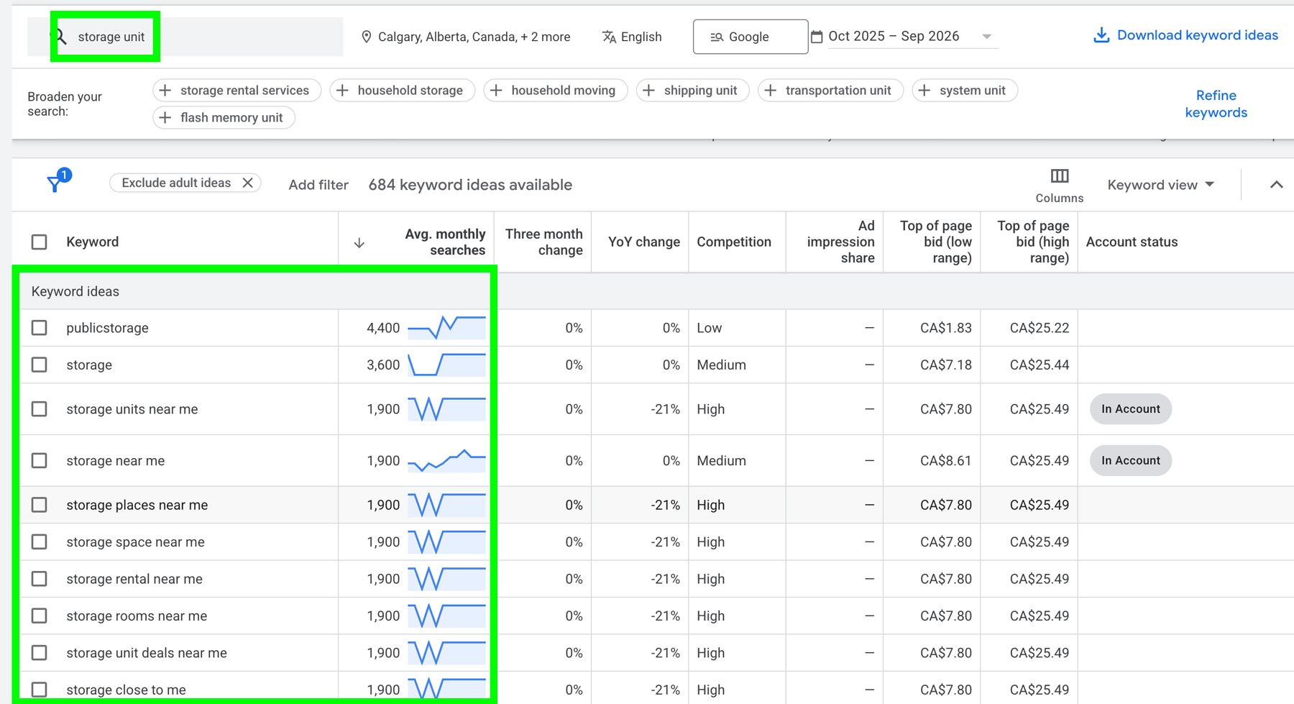This screenshot has width=1294, height=704.
Task: Open the date range dropdown arrow
Action: [x=987, y=37]
